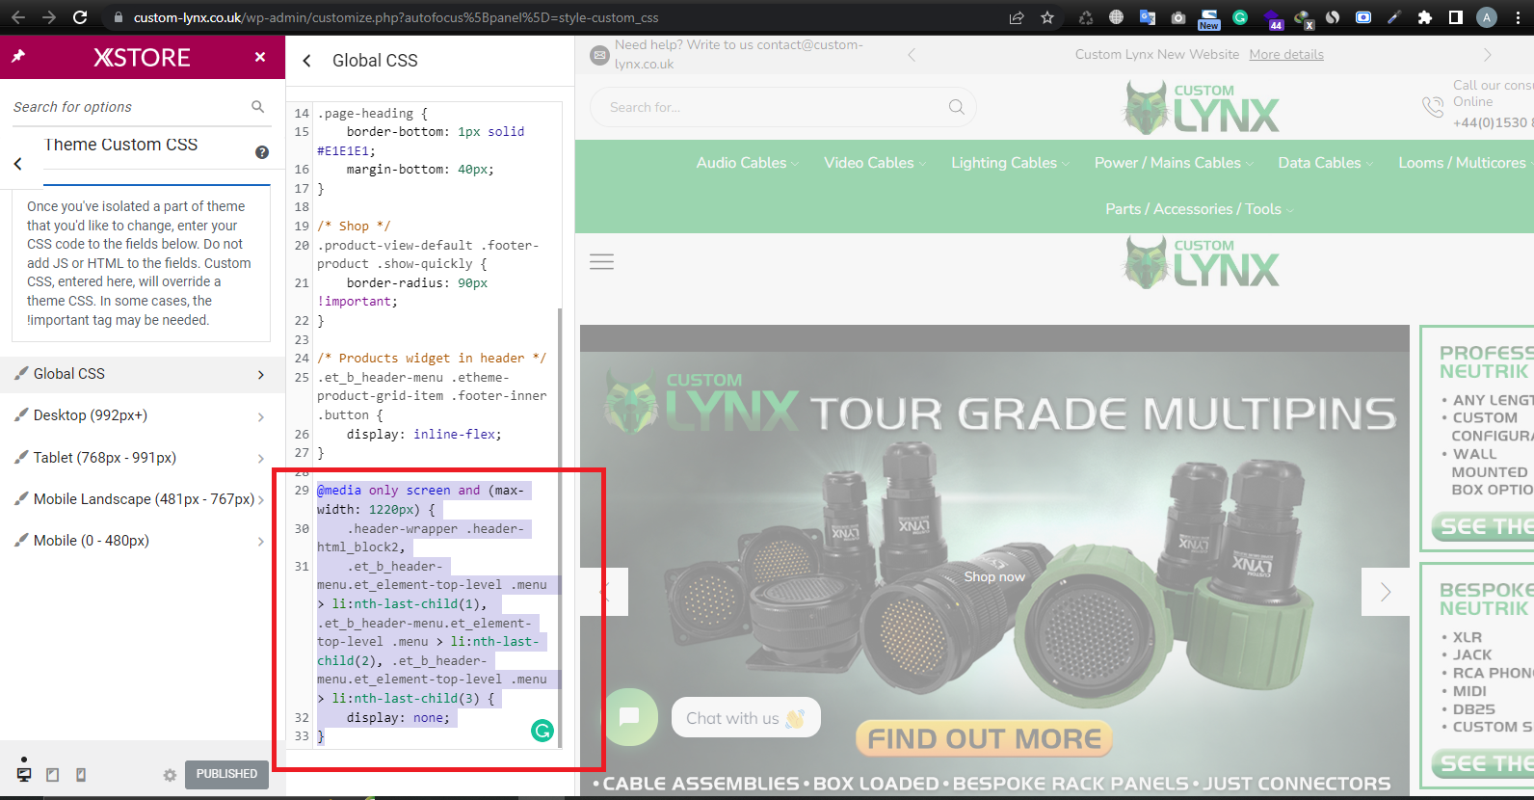Open Data Cables menu
This screenshot has width=1534, height=800.
[x=1325, y=163]
